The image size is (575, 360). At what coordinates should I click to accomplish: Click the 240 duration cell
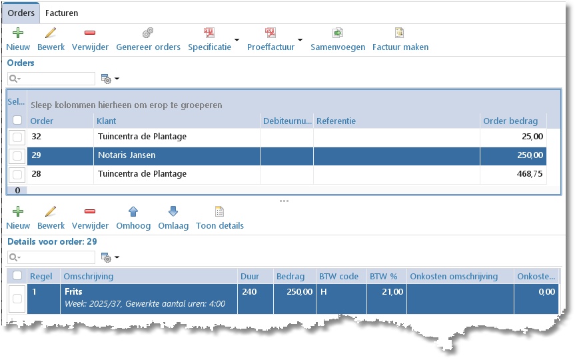[x=255, y=299]
